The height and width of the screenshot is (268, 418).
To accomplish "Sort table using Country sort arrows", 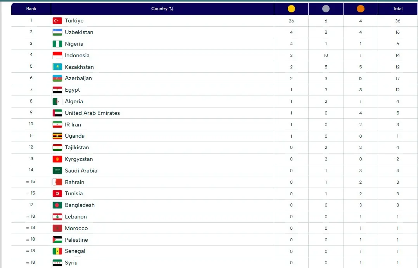I will [171, 9].
